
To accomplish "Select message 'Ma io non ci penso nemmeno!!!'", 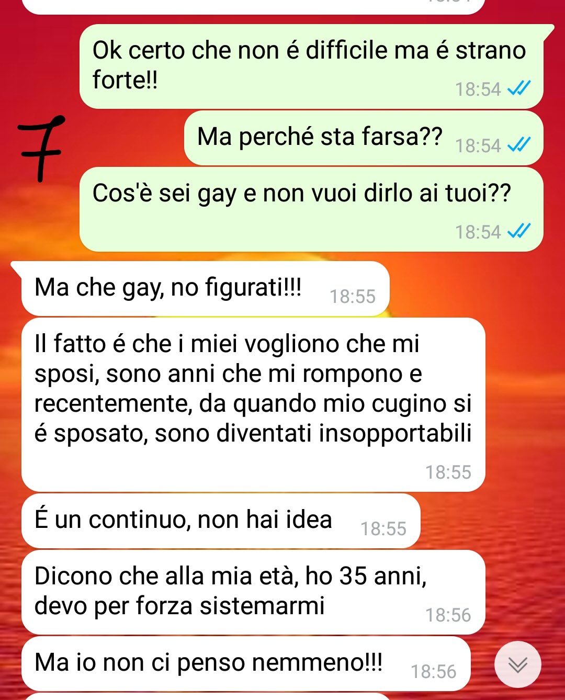I will coord(246,663).
